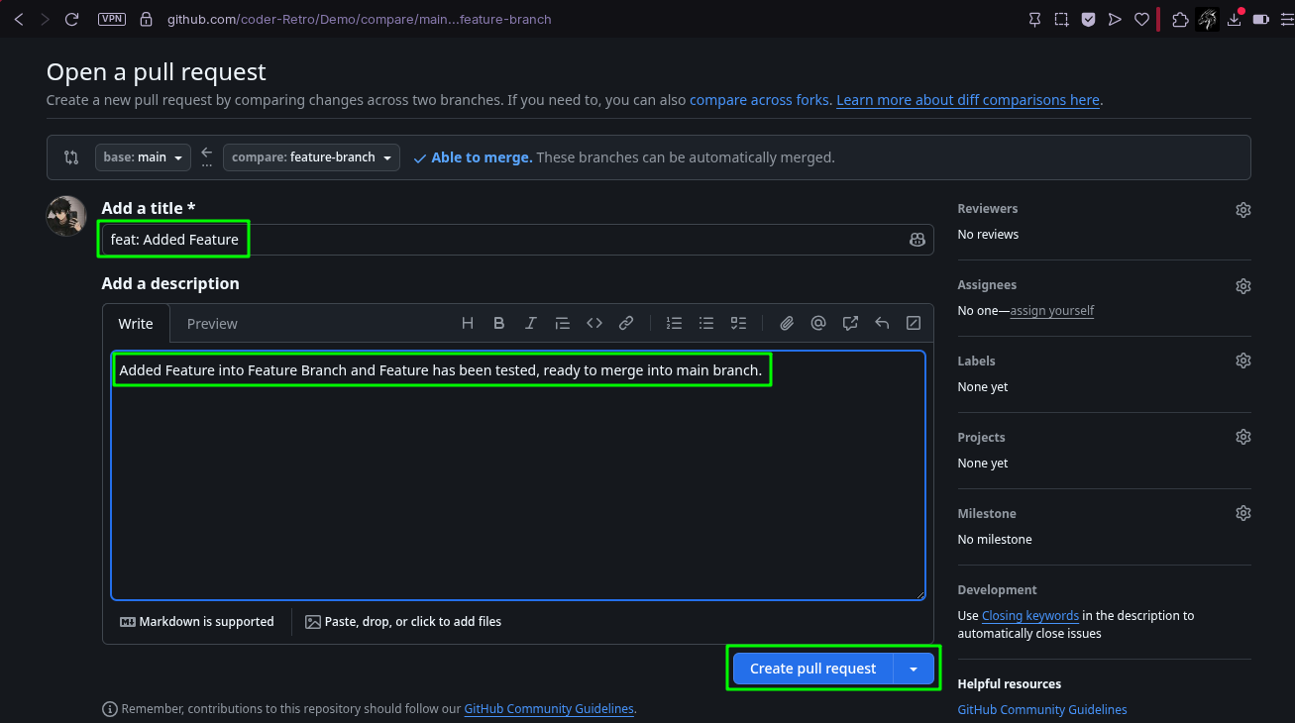Click the assign yourself link
The height and width of the screenshot is (723, 1295).
pos(1052,311)
